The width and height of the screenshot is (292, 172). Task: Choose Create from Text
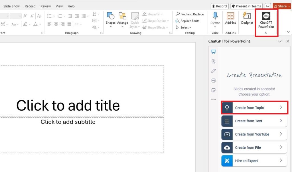tap(254, 121)
